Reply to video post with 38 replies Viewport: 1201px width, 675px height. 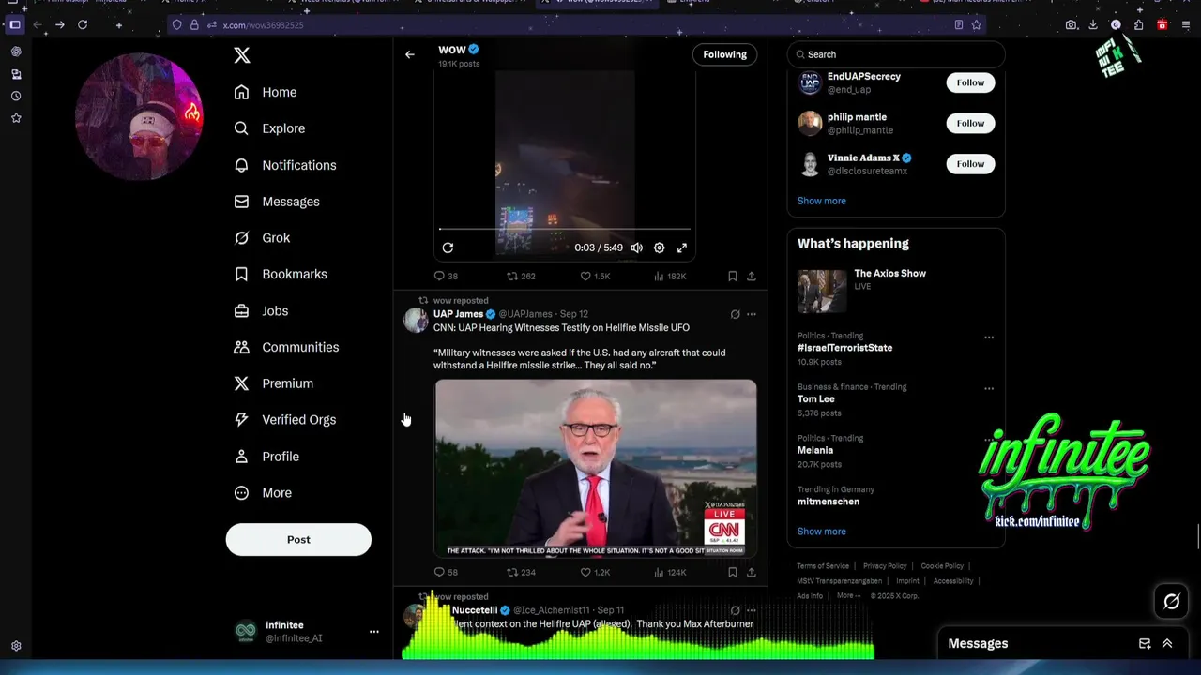click(445, 277)
